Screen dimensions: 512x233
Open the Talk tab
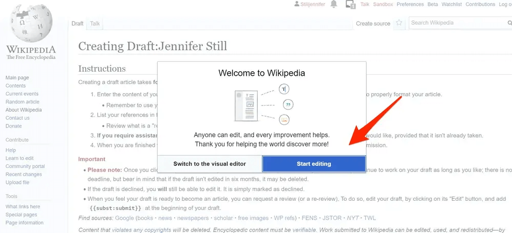(x=95, y=24)
